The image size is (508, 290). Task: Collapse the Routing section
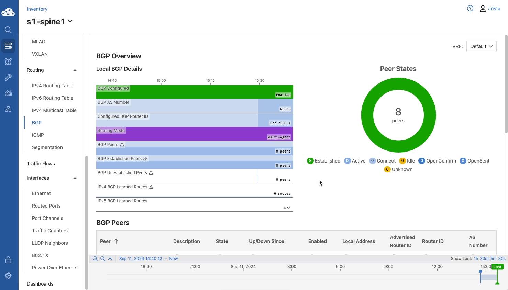[75, 70]
